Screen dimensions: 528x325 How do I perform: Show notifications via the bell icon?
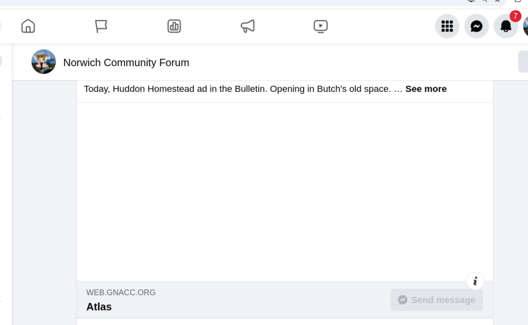coord(506,26)
